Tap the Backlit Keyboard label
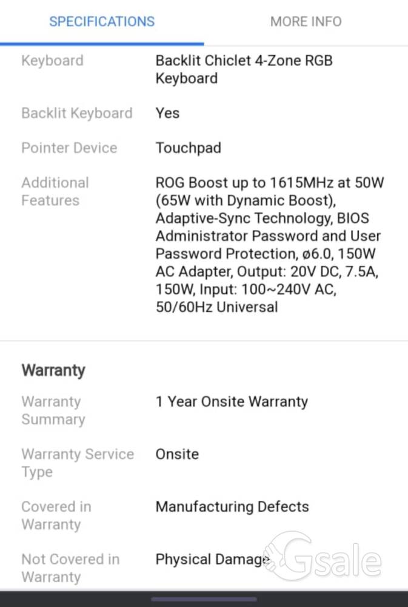Image resolution: width=408 pixels, height=607 pixels. tap(77, 113)
